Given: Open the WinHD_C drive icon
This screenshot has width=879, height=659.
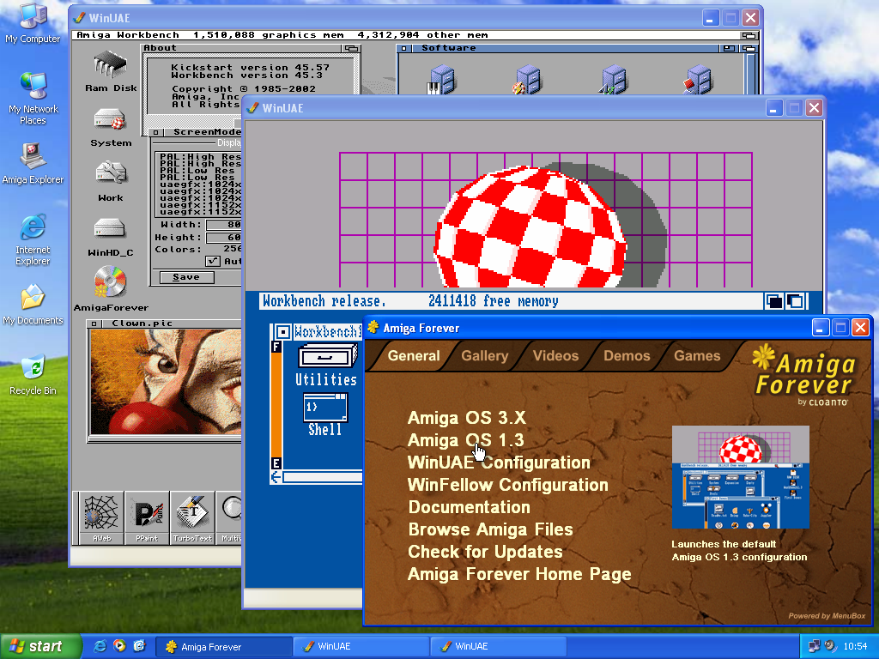Looking at the screenshot, I should point(111,237).
